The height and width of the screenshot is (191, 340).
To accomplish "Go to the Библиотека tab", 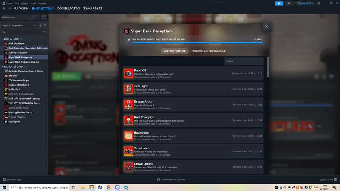I will (43, 8).
